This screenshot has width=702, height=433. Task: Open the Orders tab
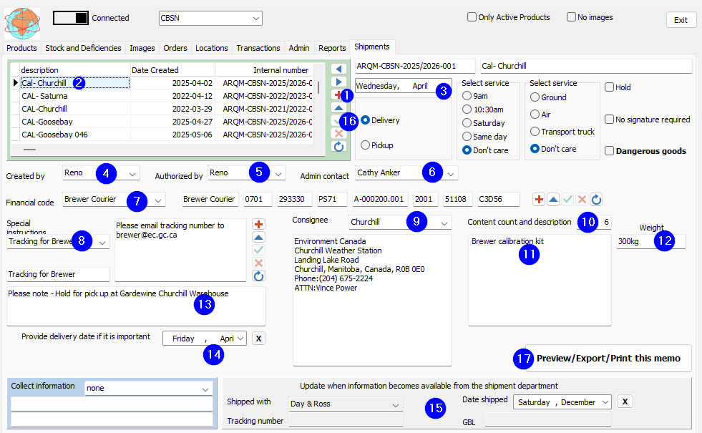point(175,48)
